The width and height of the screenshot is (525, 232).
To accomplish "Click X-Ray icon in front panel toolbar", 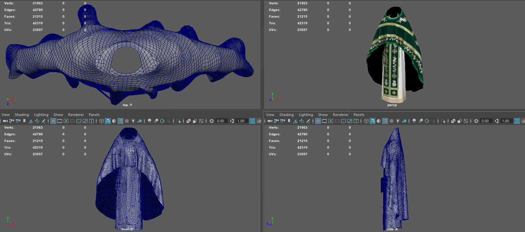I will tap(189, 121).
